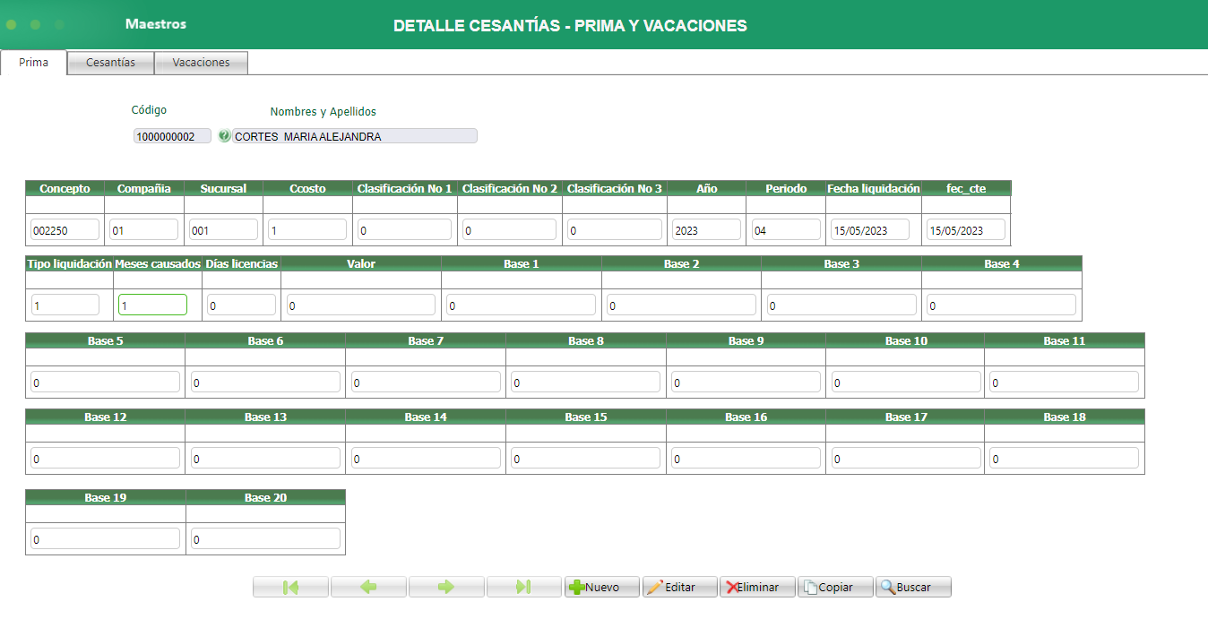Switch to the Vacaciones tab
The width and height of the screenshot is (1208, 619).
click(201, 62)
